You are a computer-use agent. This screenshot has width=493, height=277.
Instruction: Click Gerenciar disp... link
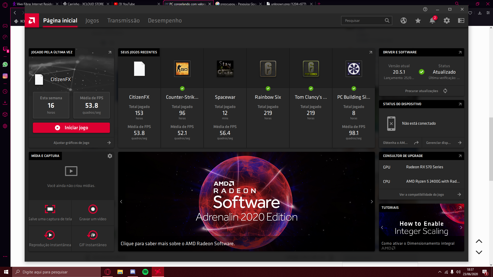point(444,143)
